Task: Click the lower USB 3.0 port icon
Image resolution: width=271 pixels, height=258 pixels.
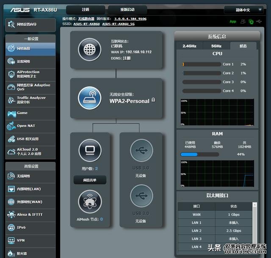Action: pyautogui.click(x=141, y=196)
